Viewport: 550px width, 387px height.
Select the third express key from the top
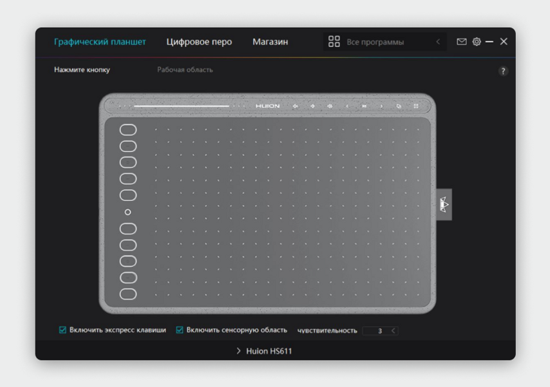point(128,162)
